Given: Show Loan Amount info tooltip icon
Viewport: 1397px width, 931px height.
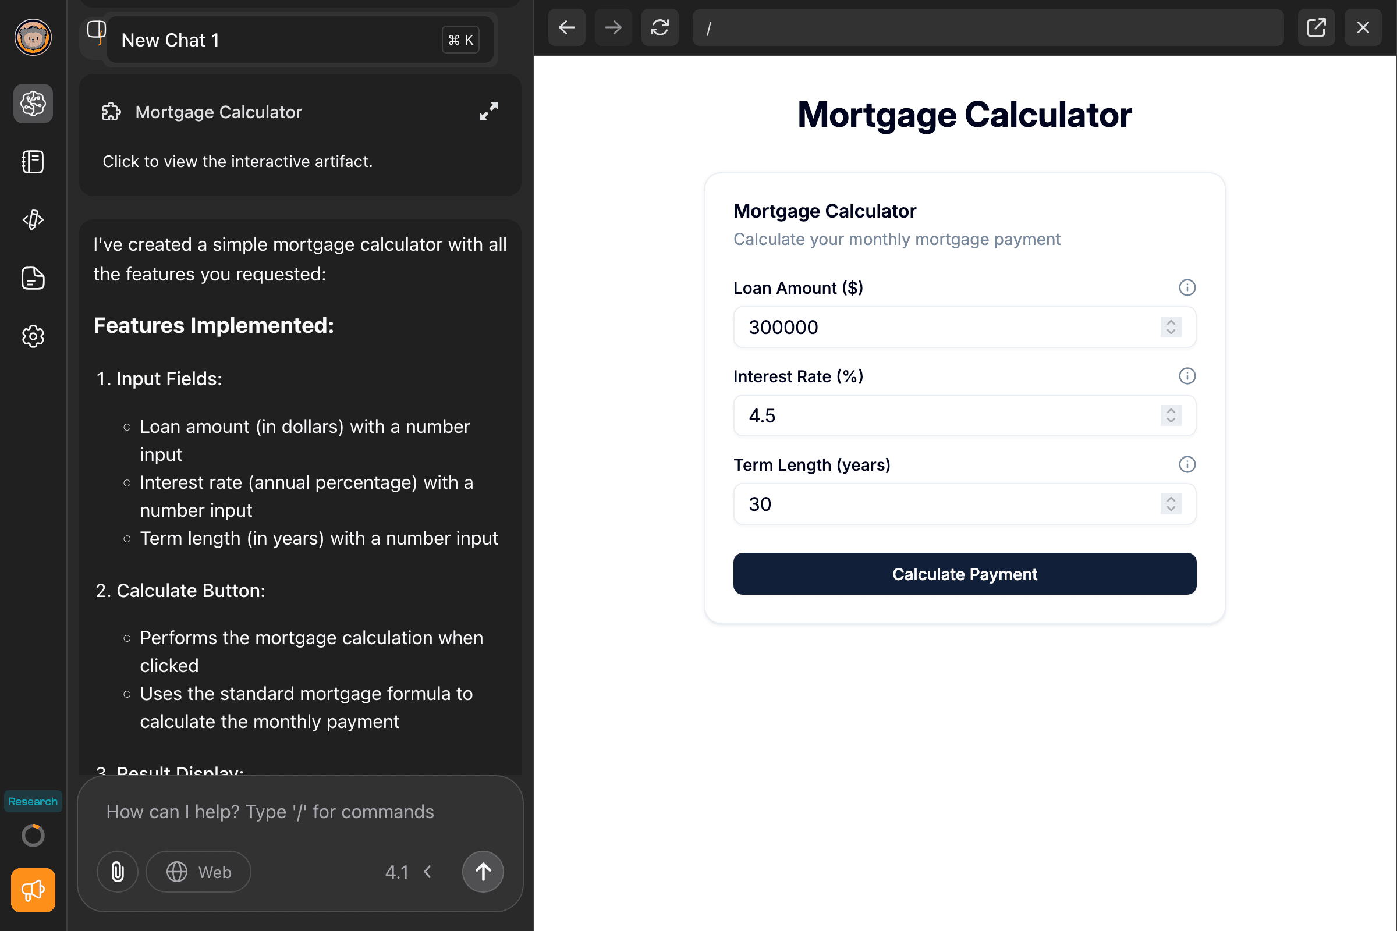Looking at the screenshot, I should click(x=1187, y=287).
